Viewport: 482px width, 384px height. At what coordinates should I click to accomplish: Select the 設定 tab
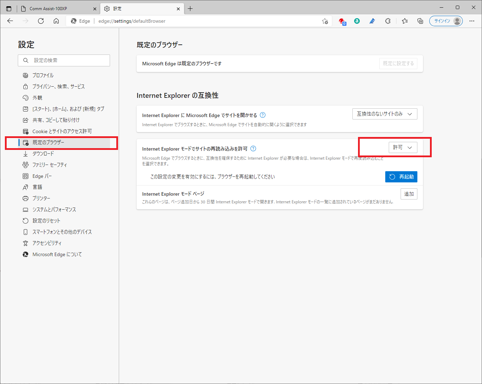(142, 9)
